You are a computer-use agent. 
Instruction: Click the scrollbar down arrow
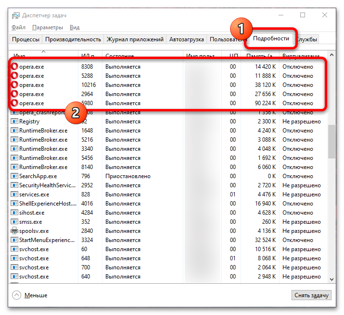point(331,279)
